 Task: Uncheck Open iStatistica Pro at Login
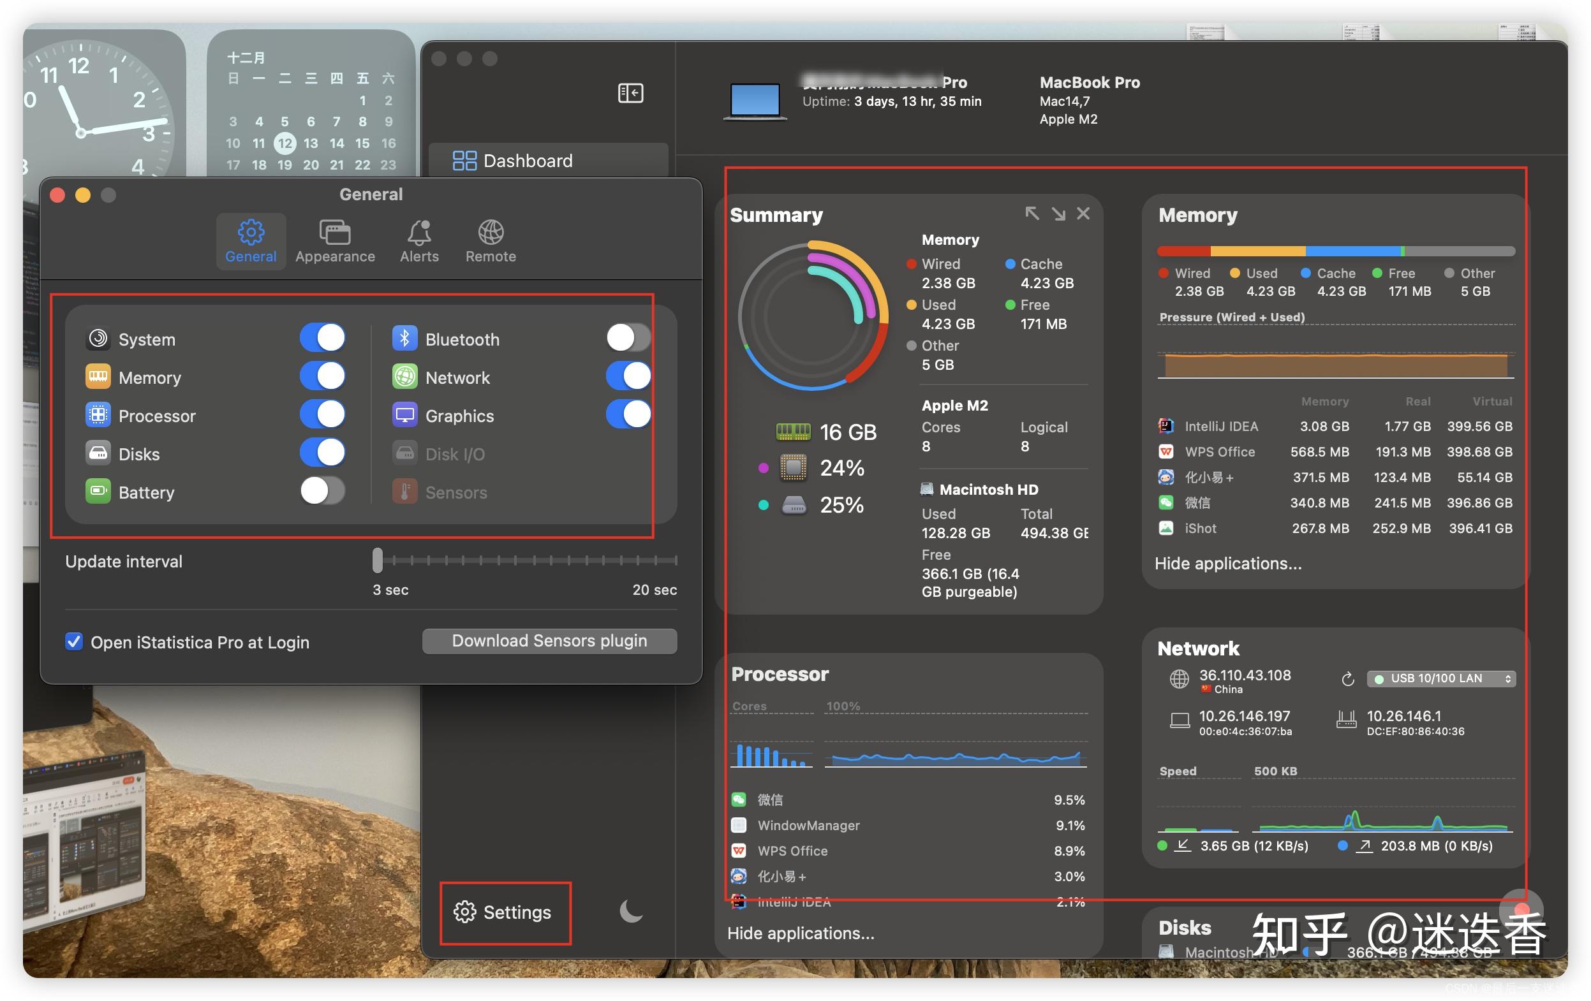coord(73,641)
